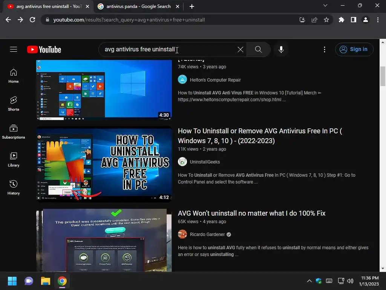The height and width of the screenshot is (290, 386).
Task: Click the browser forward arrow
Action: 20,20
